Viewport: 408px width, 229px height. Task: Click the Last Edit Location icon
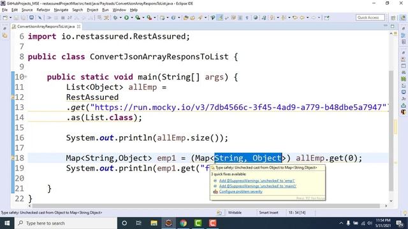[295, 18]
